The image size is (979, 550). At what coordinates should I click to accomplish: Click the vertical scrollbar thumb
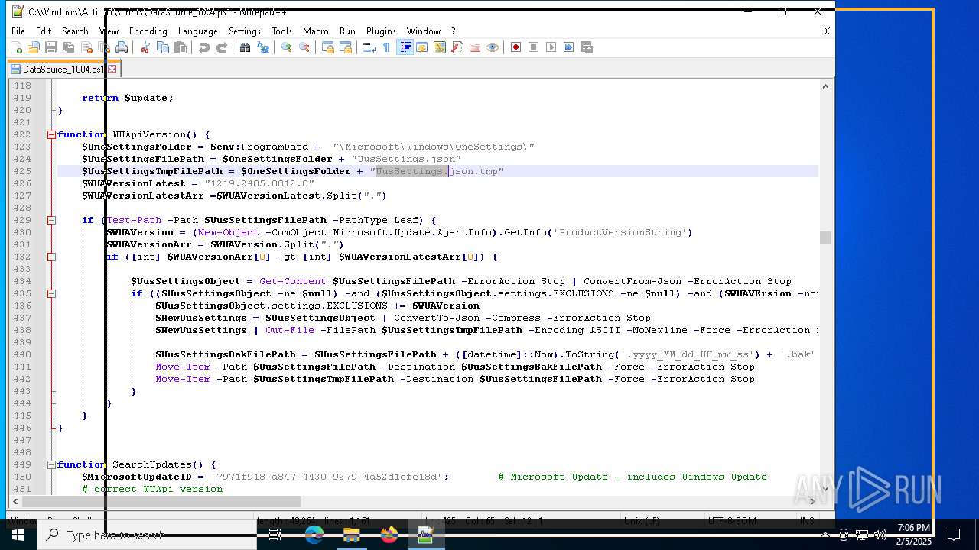coord(825,238)
